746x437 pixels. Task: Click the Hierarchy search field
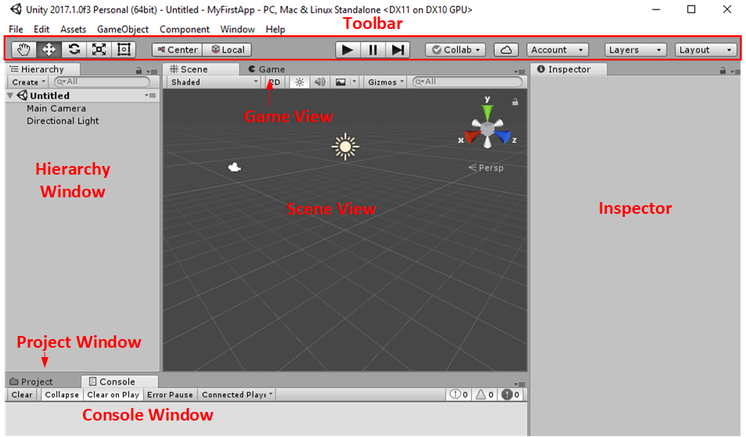click(102, 82)
